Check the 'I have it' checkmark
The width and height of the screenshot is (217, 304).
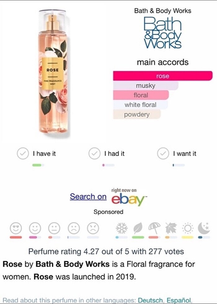tap(23, 154)
